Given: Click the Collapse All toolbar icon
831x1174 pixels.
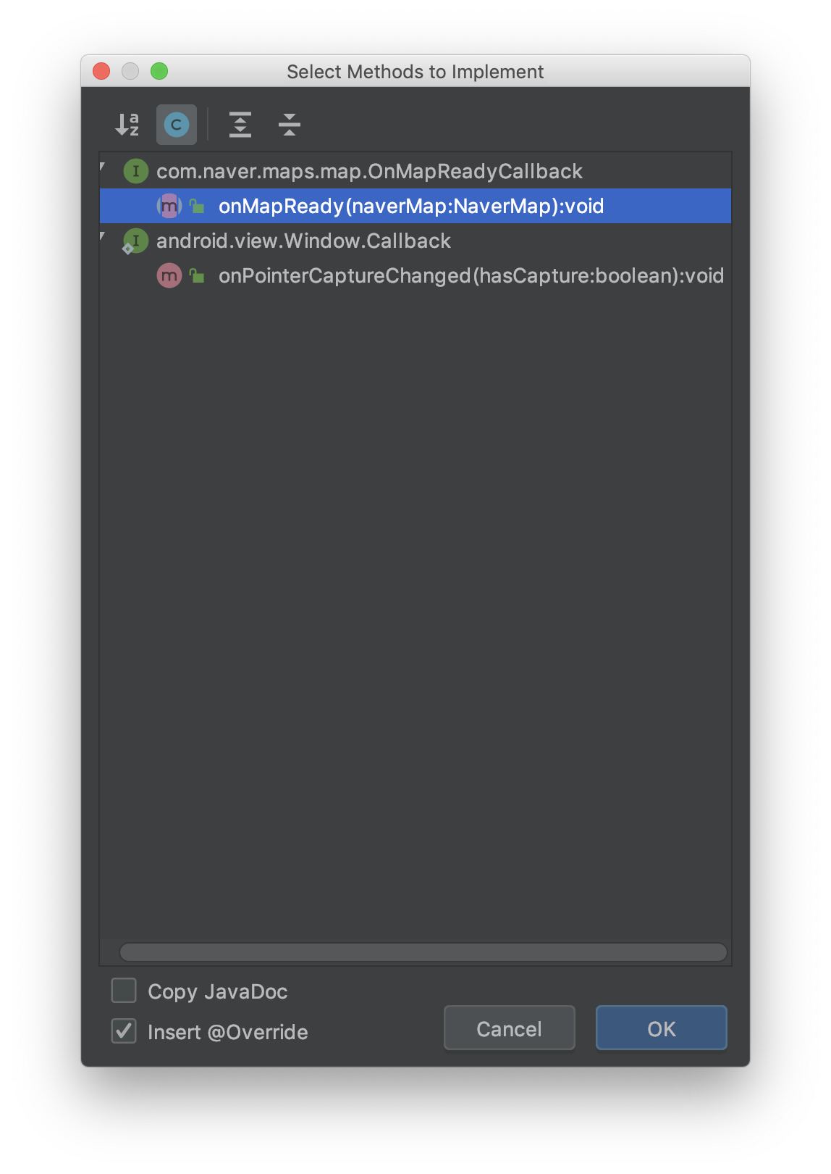Looking at the screenshot, I should pos(290,125).
